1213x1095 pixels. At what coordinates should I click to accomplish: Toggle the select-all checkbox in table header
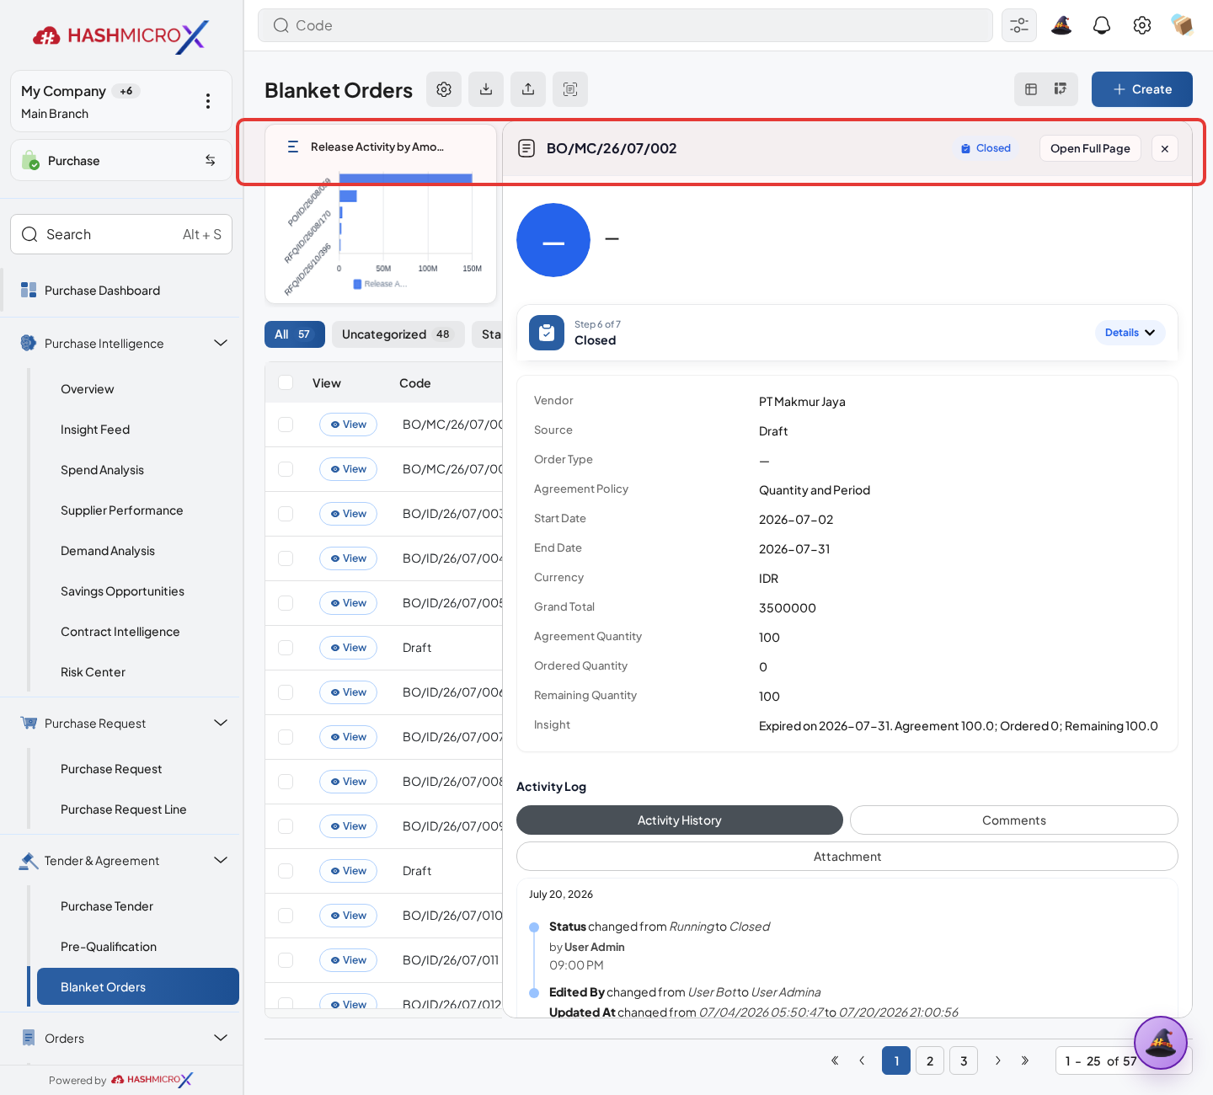pyautogui.click(x=286, y=382)
